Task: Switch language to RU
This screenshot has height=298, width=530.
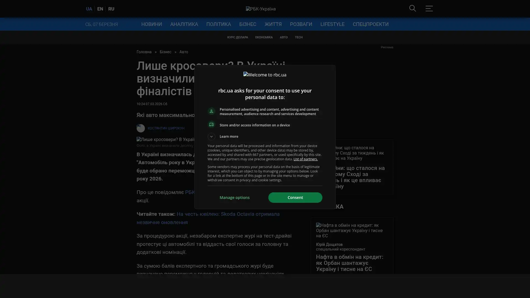Action: click(x=111, y=9)
